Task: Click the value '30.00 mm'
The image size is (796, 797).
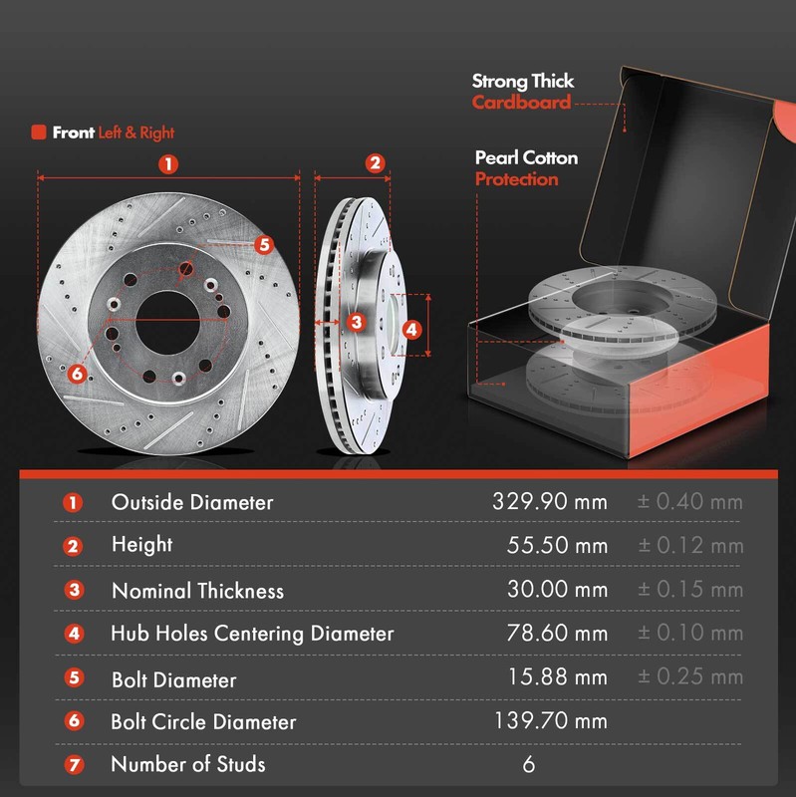Action: pos(557,589)
